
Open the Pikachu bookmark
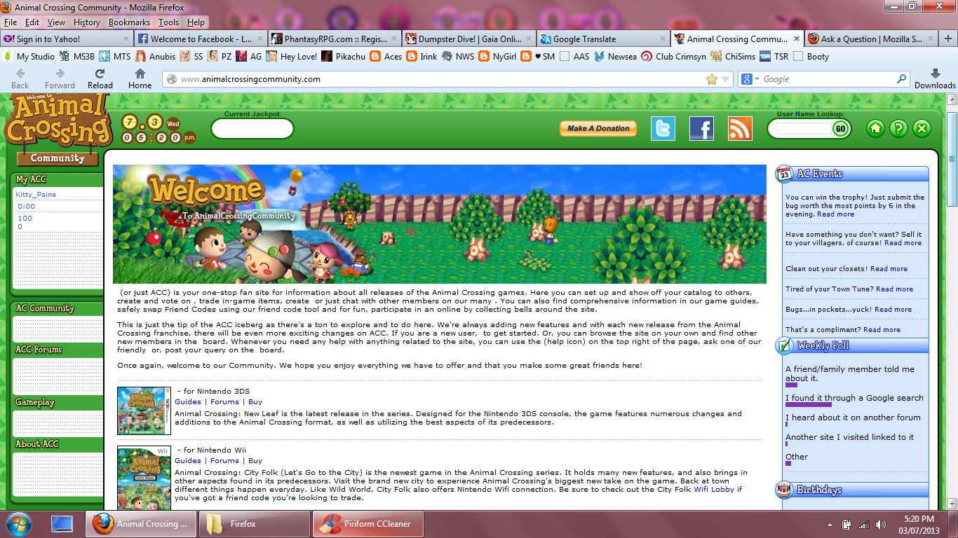342,57
